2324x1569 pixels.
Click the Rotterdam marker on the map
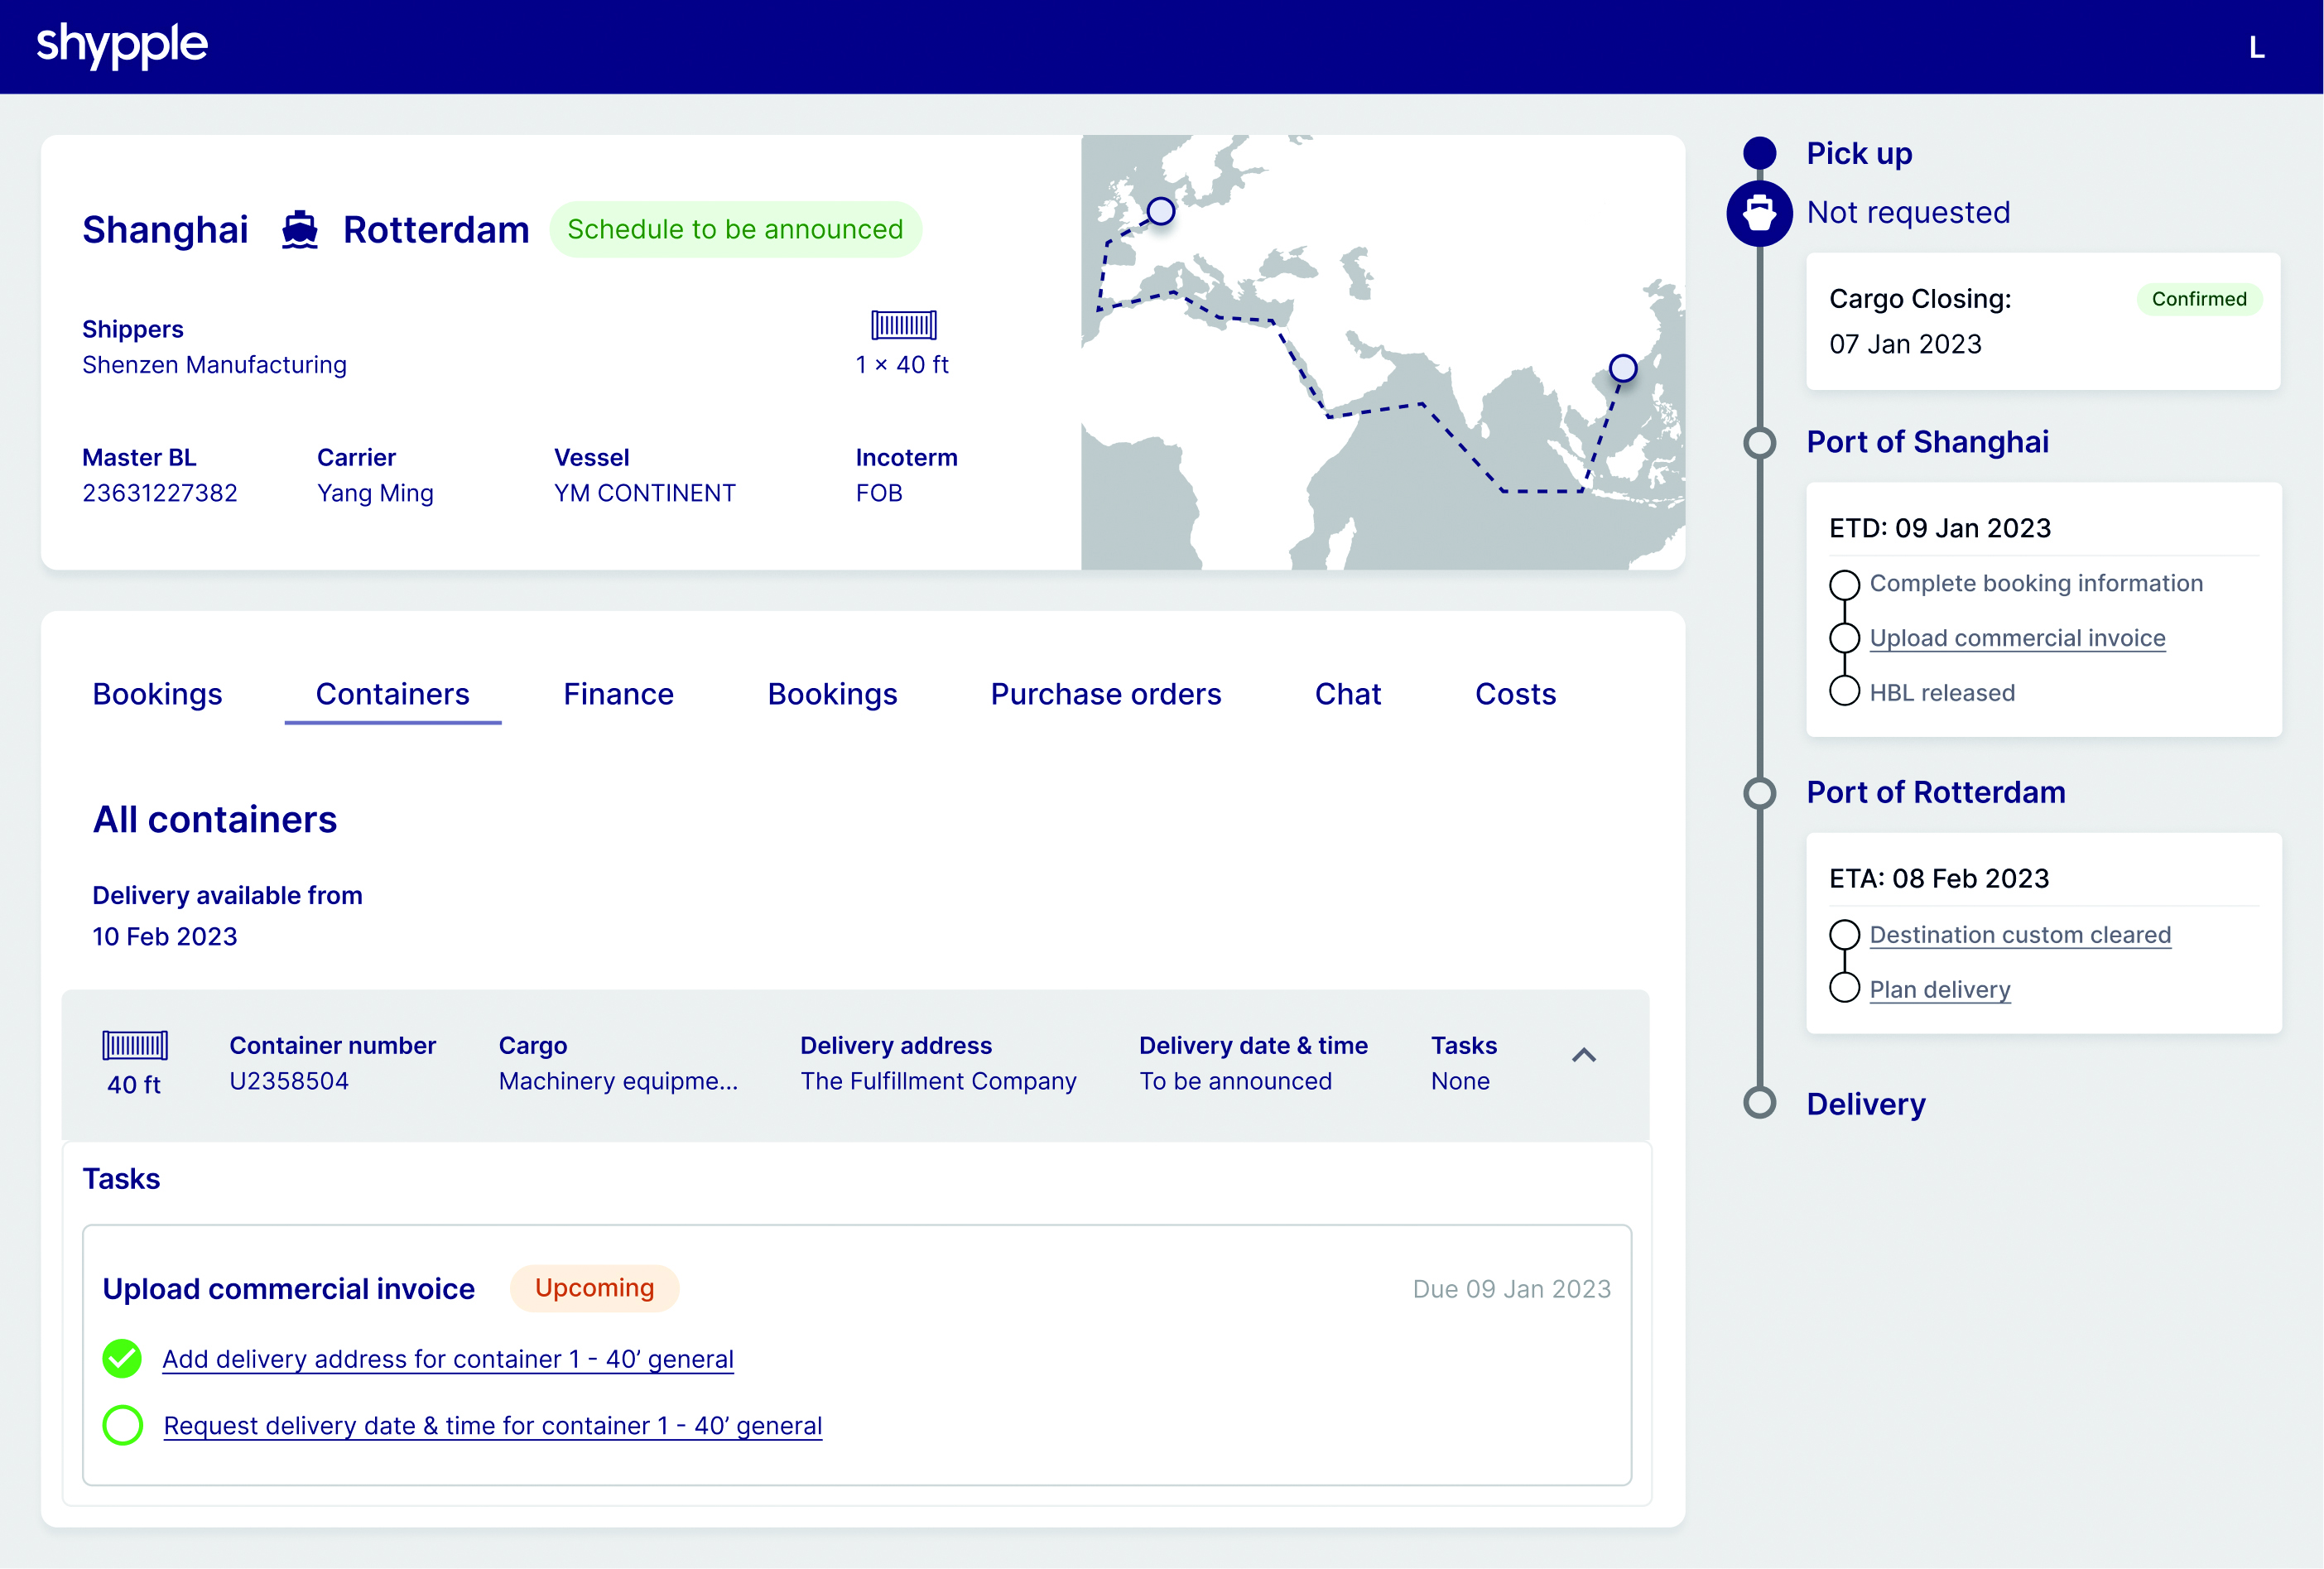[1160, 211]
